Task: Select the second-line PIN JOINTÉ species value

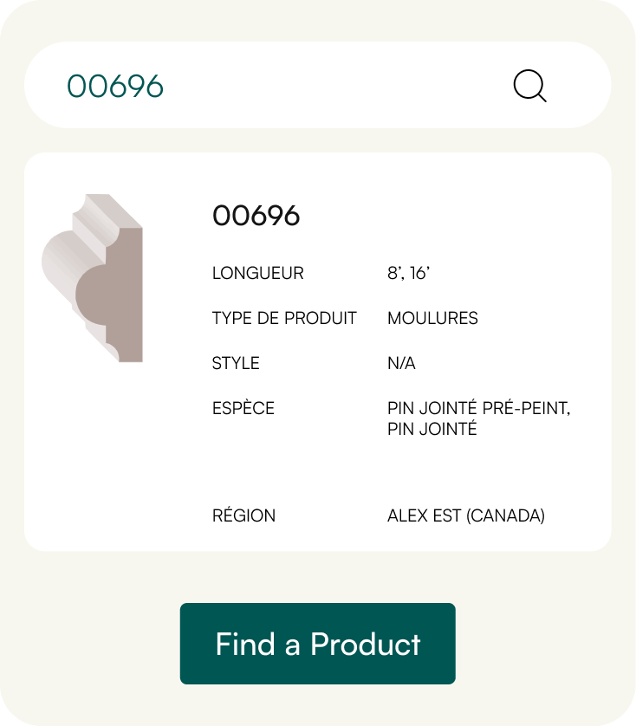Action: (432, 429)
